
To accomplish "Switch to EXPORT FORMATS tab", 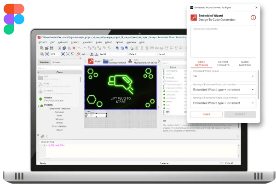I will (x=223, y=63).
